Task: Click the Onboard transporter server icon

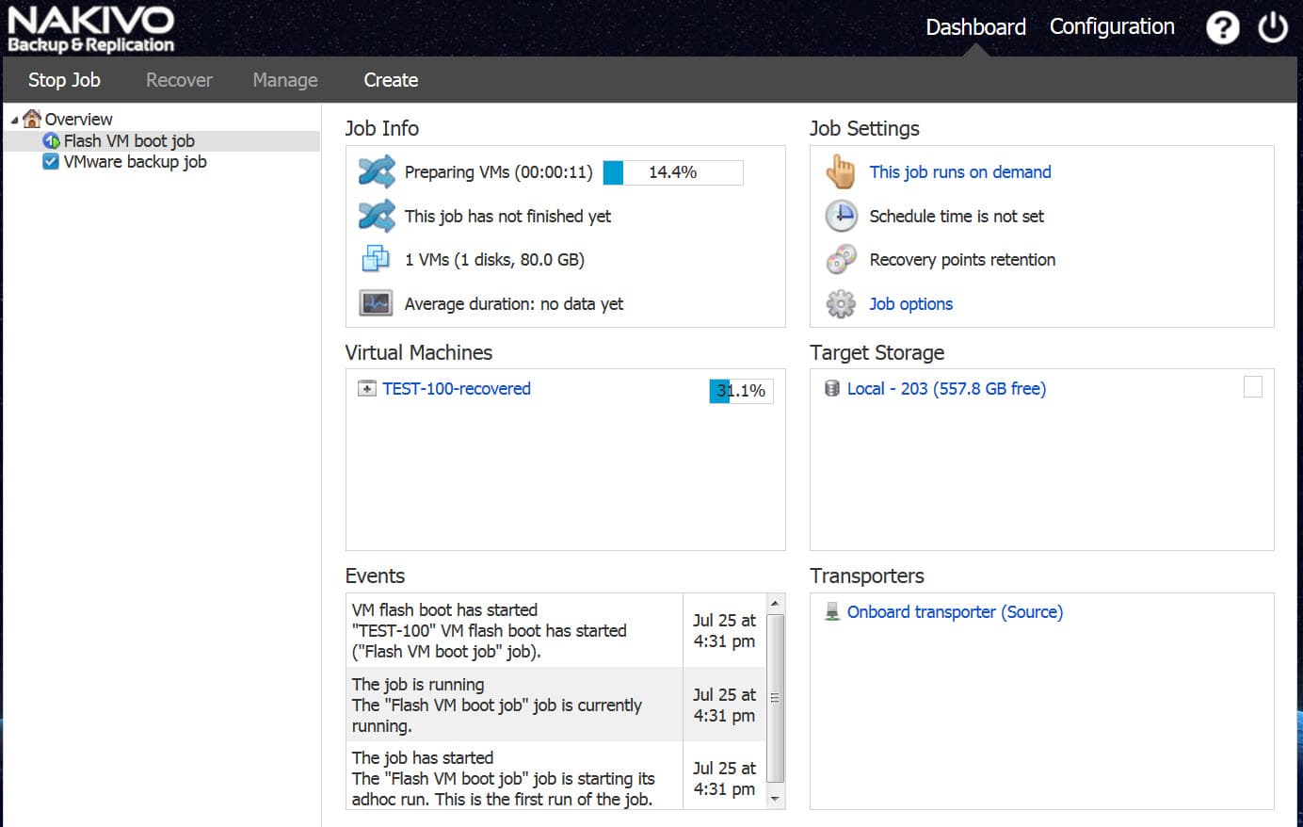Action: click(x=832, y=611)
